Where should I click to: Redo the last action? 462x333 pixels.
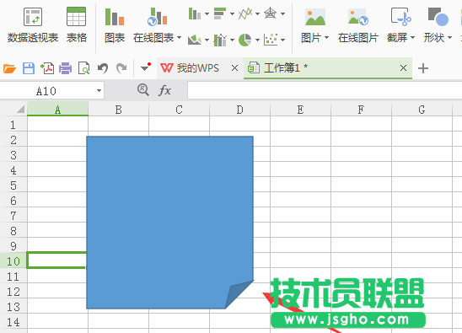tap(121, 68)
